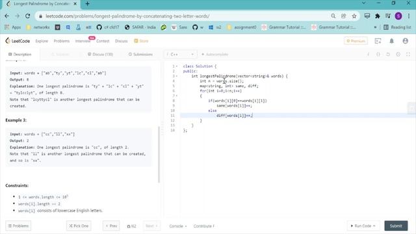Screen dimensions: 416x234
Task: Open the Problems list button
Action: pyautogui.click(x=18, y=226)
